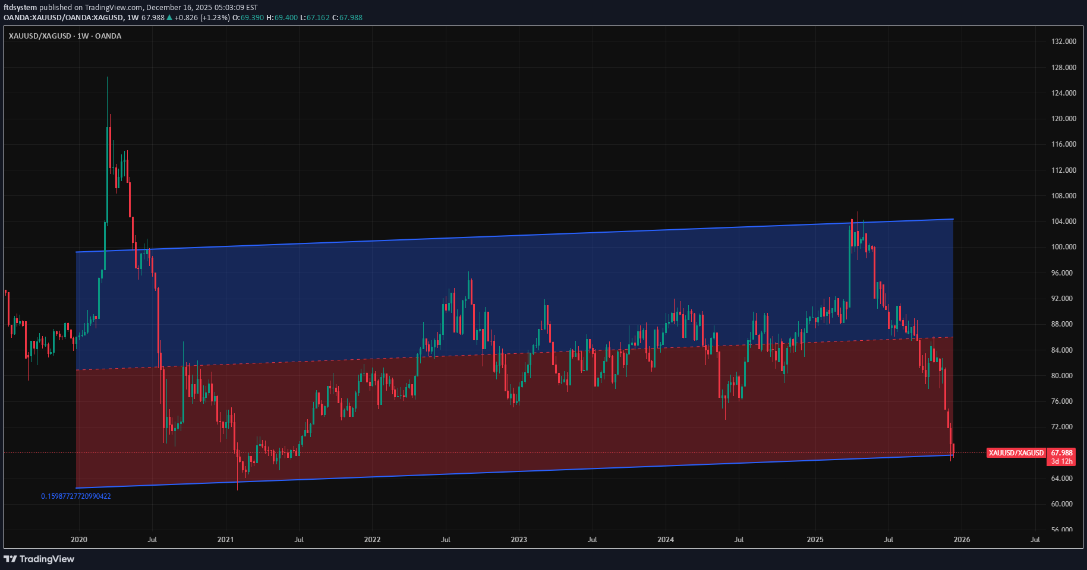
Task: Click the green up-triangle in the header
Action: click(x=169, y=18)
